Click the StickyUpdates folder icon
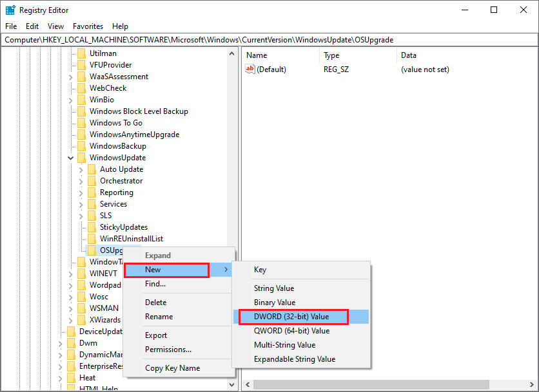The image size is (539, 392). [92, 227]
